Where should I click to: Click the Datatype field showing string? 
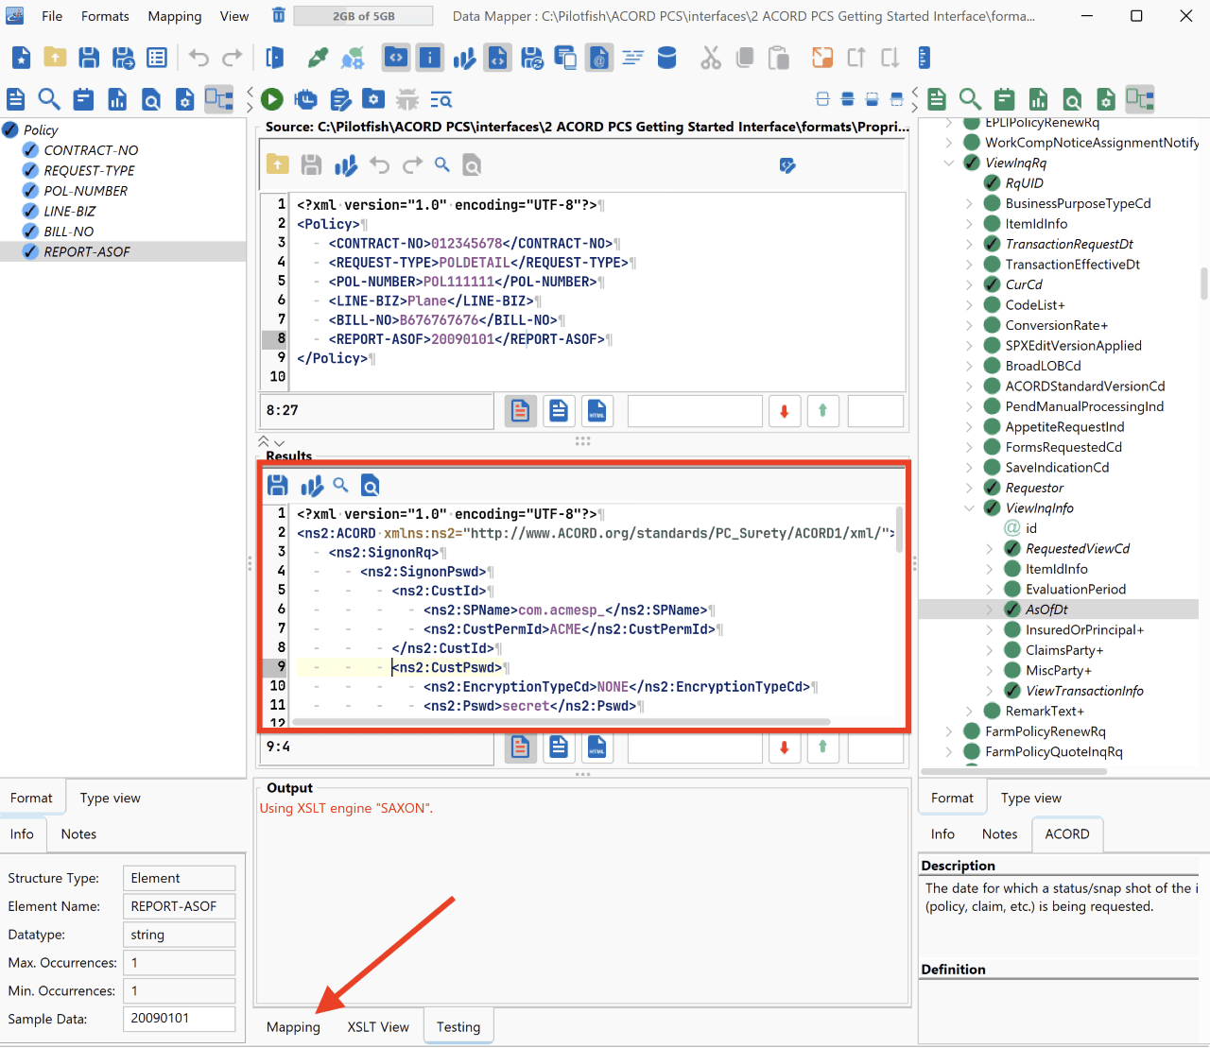179,935
